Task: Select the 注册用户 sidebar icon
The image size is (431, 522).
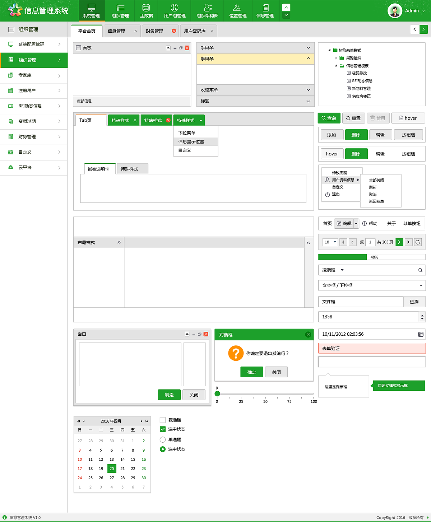Action: coord(10,90)
